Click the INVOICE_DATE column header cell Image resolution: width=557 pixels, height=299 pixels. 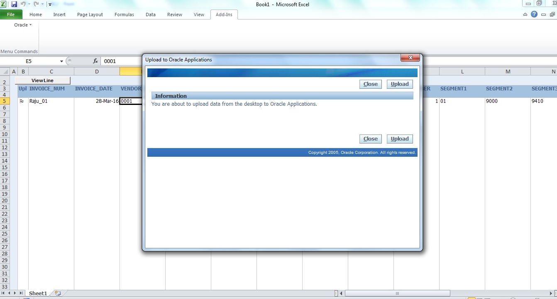[97, 88]
